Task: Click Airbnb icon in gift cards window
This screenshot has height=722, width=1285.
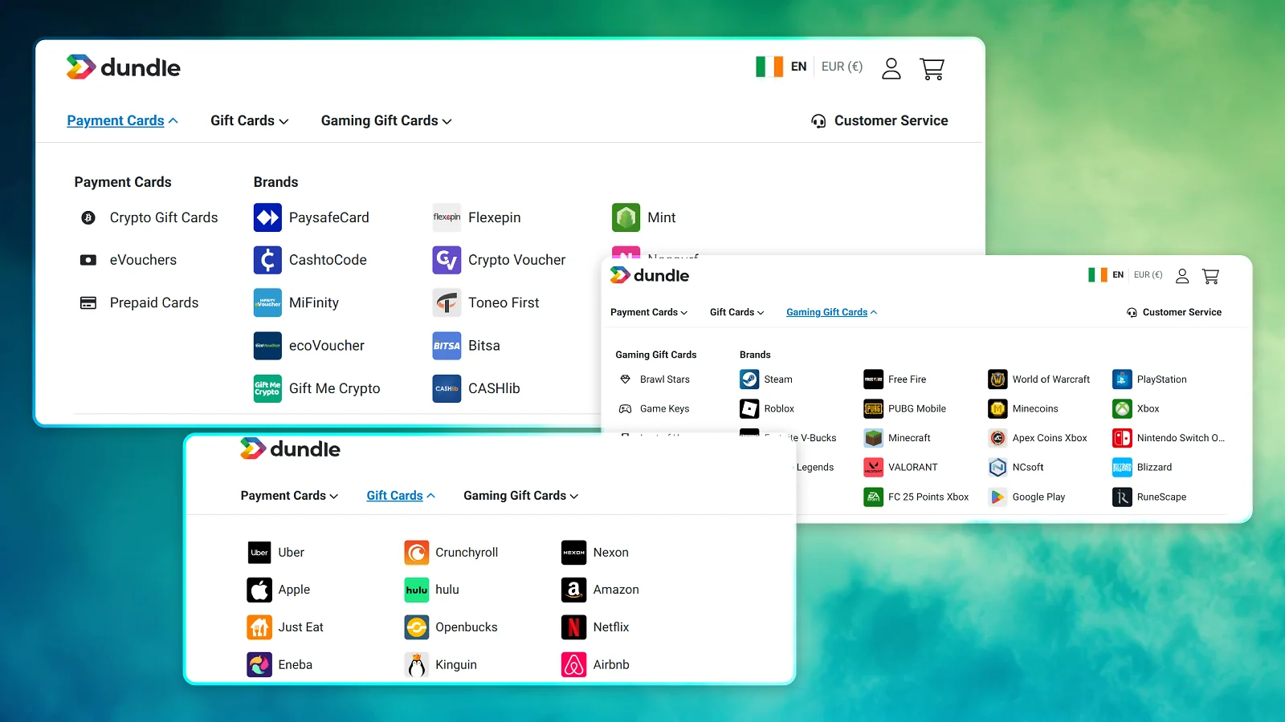Action: pos(573,664)
